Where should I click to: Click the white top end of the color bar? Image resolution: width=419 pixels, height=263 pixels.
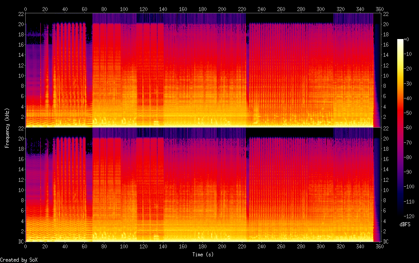point(400,41)
